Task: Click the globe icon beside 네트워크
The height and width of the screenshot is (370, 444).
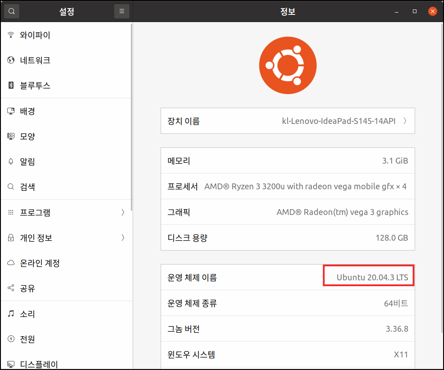Action: point(11,60)
